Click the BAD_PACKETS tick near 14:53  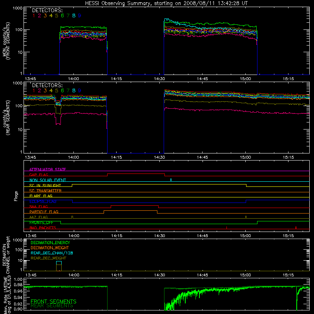[x=227, y=228]
